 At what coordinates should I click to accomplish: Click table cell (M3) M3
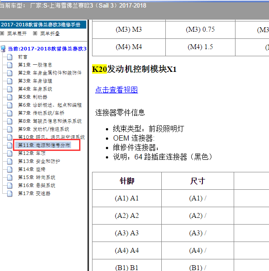[129, 29]
